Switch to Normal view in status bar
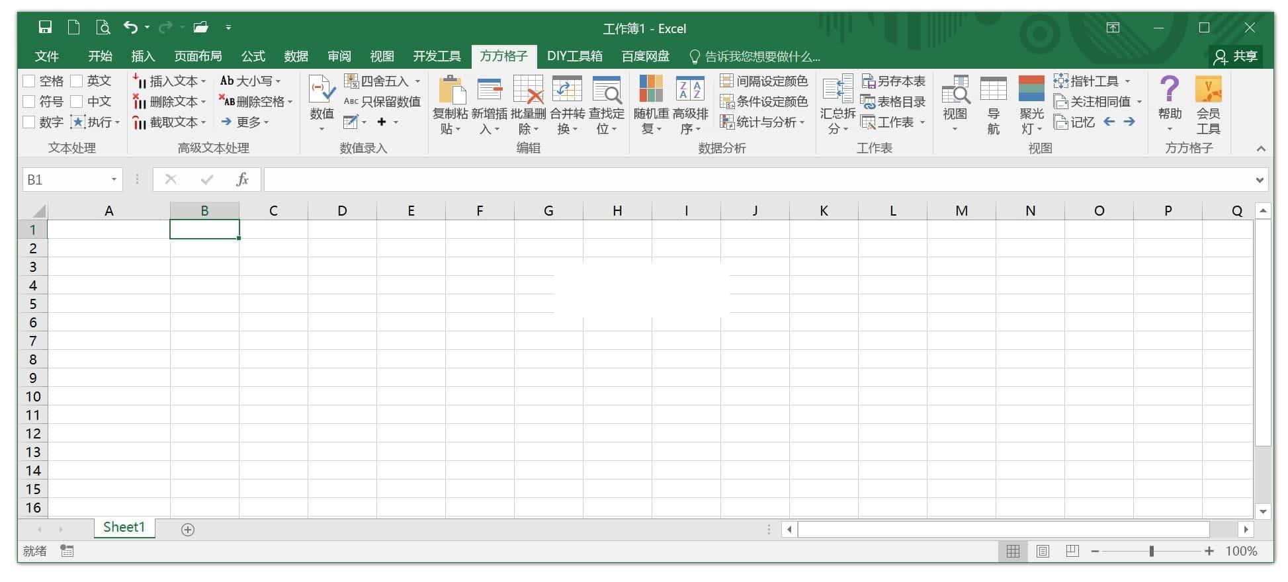Screen dimensions: 1288x582 point(1013,551)
